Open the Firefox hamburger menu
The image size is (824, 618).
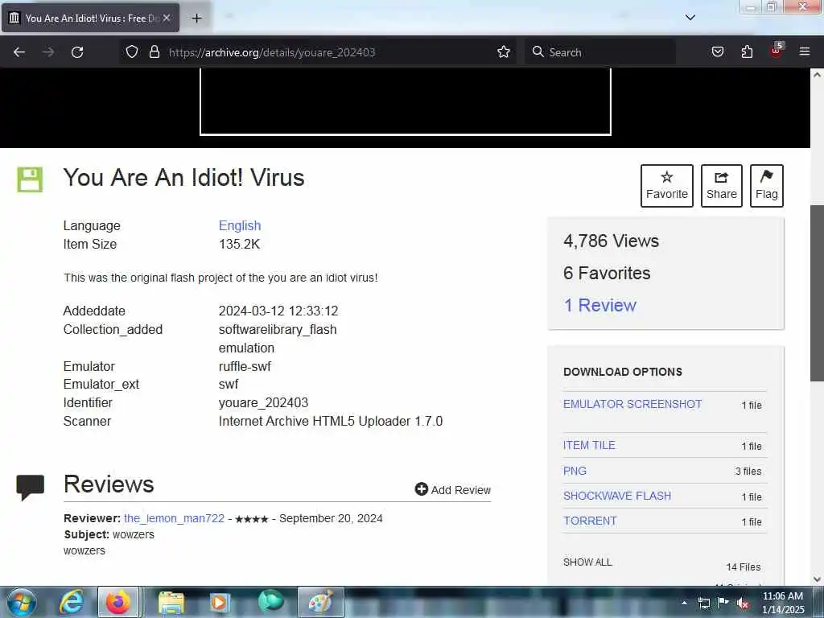coord(805,52)
